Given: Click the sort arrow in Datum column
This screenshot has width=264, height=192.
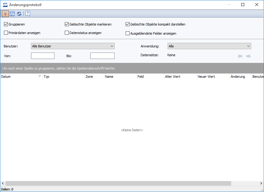Looking at the screenshot, I should [x=40, y=77].
